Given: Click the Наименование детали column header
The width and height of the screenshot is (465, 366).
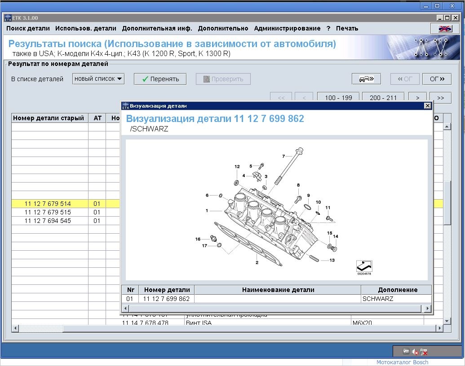Looking at the screenshot, I should point(278,290).
